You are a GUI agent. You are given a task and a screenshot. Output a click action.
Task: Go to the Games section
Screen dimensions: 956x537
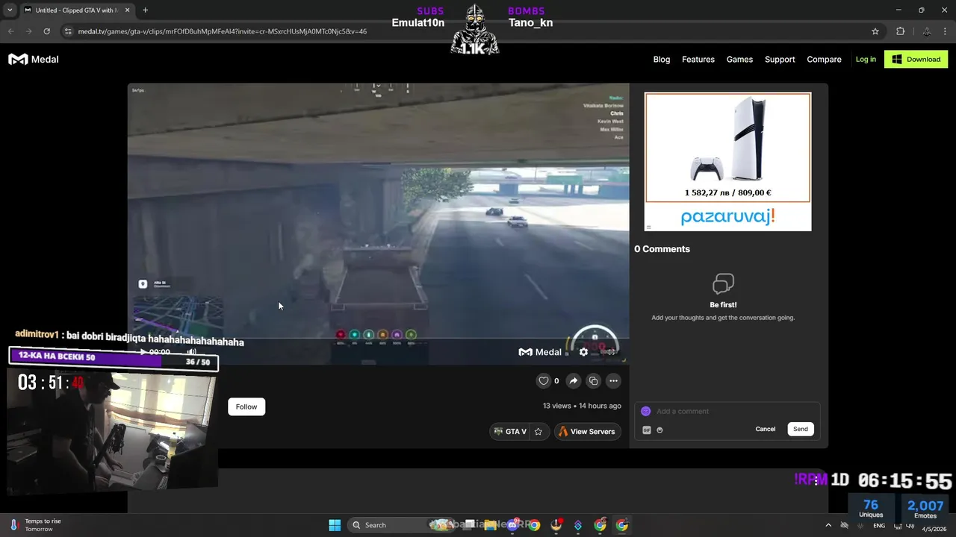coord(739,60)
